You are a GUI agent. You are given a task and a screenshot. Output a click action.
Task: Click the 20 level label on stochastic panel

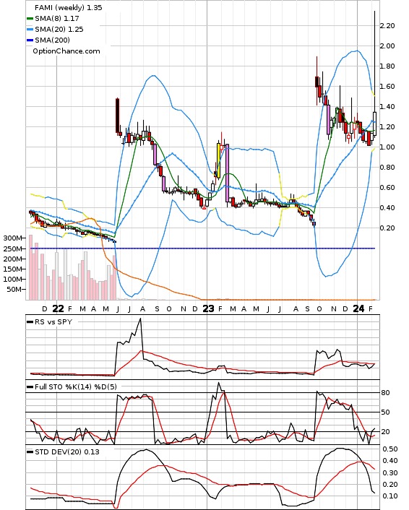[385, 431]
